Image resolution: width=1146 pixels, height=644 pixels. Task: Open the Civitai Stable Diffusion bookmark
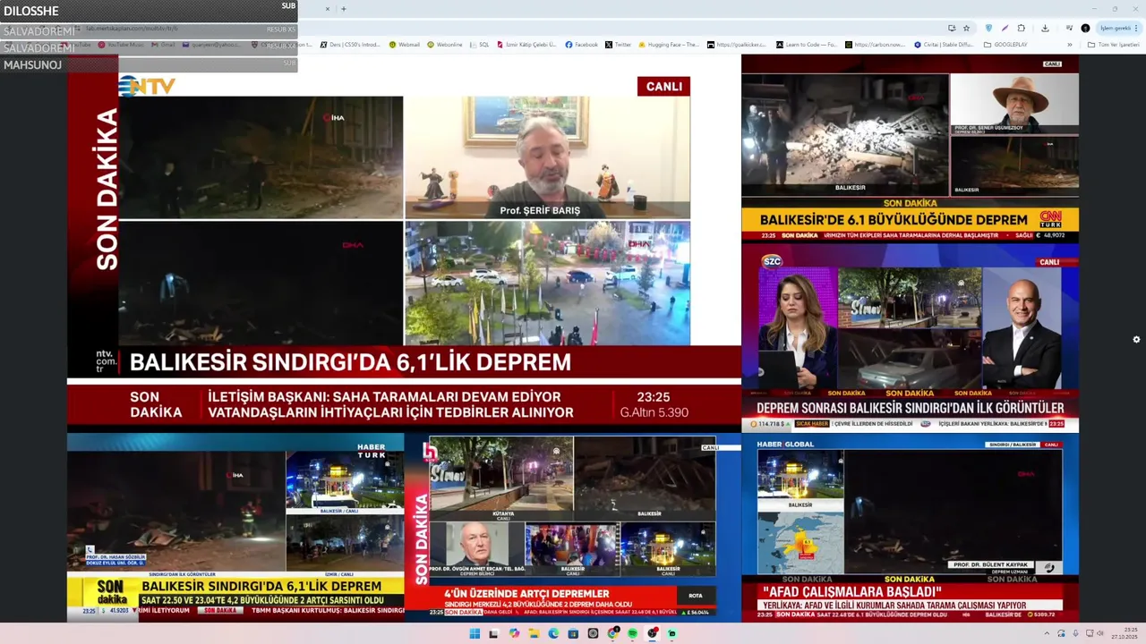coord(945,45)
